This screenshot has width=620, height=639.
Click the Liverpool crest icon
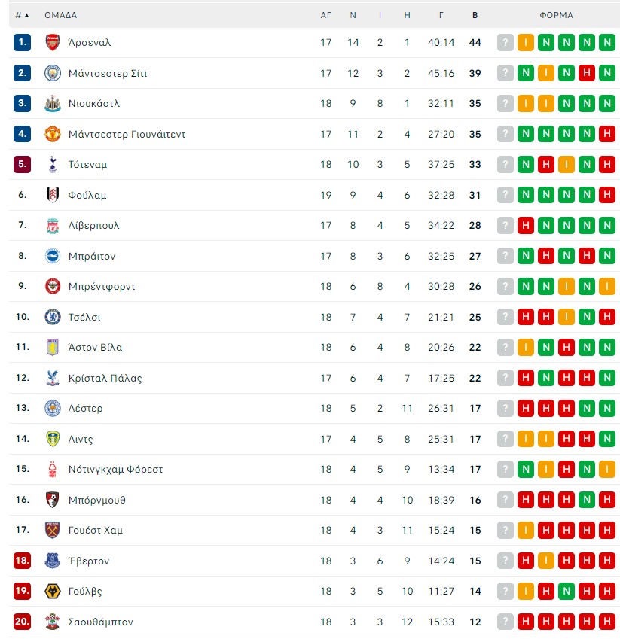point(52,225)
